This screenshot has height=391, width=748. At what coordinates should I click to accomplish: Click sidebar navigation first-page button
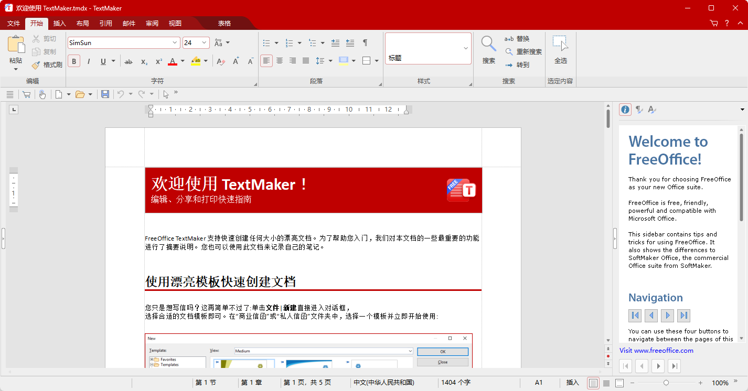[x=635, y=316]
